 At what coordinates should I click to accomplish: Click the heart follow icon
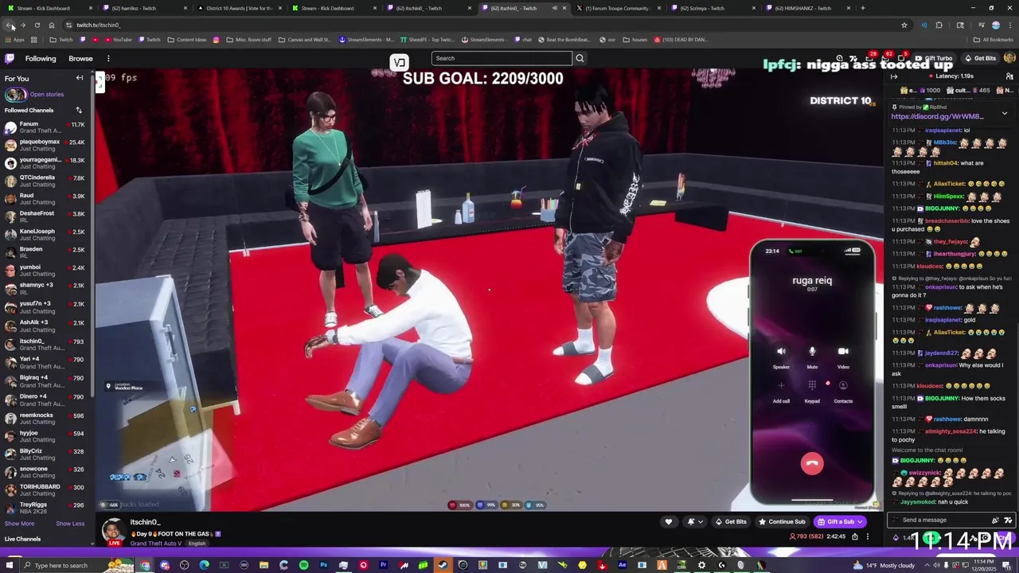click(669, 521)
